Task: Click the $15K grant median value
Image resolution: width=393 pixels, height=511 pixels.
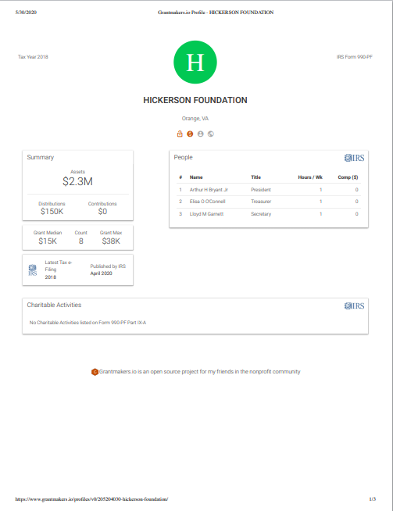Action: (x=48, y=241)
